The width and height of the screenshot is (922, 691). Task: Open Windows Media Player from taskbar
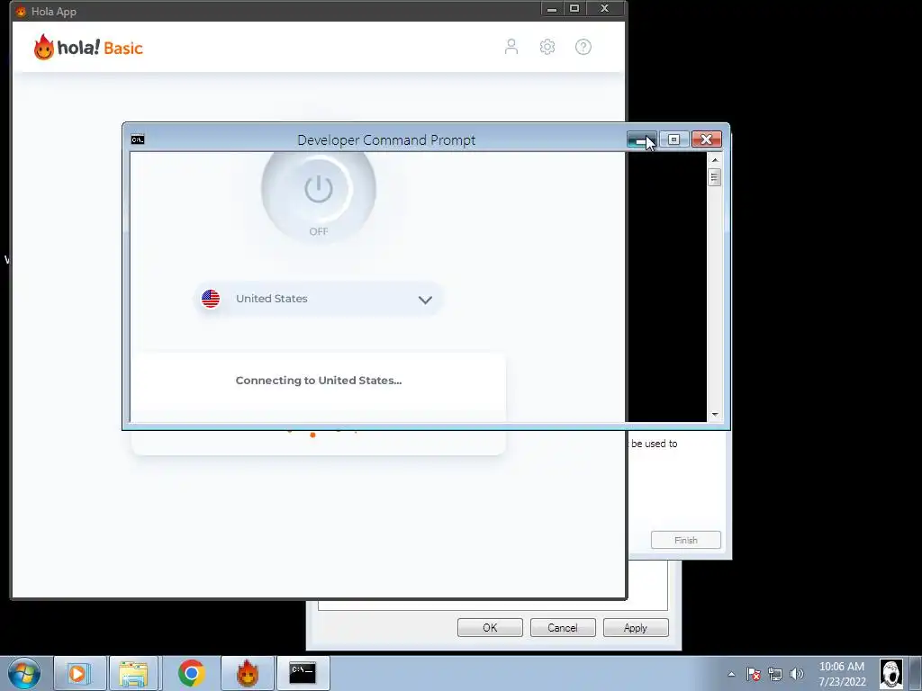pyautogui.click(x=78, y=673)
